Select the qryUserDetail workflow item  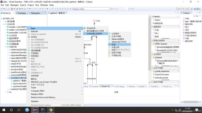pos(20,86)
